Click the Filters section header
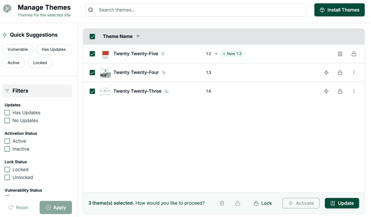Viewport: 371px width, 217px height. click(37, 91)
